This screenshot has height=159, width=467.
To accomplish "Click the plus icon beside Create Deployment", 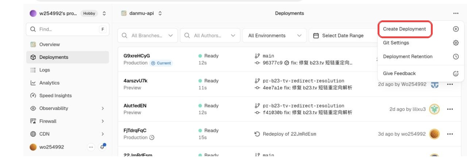I will 456,29.
